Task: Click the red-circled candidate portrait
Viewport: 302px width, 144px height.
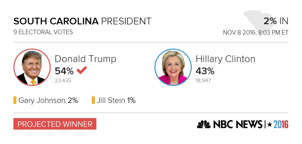Action: click(x=32, y=67)
